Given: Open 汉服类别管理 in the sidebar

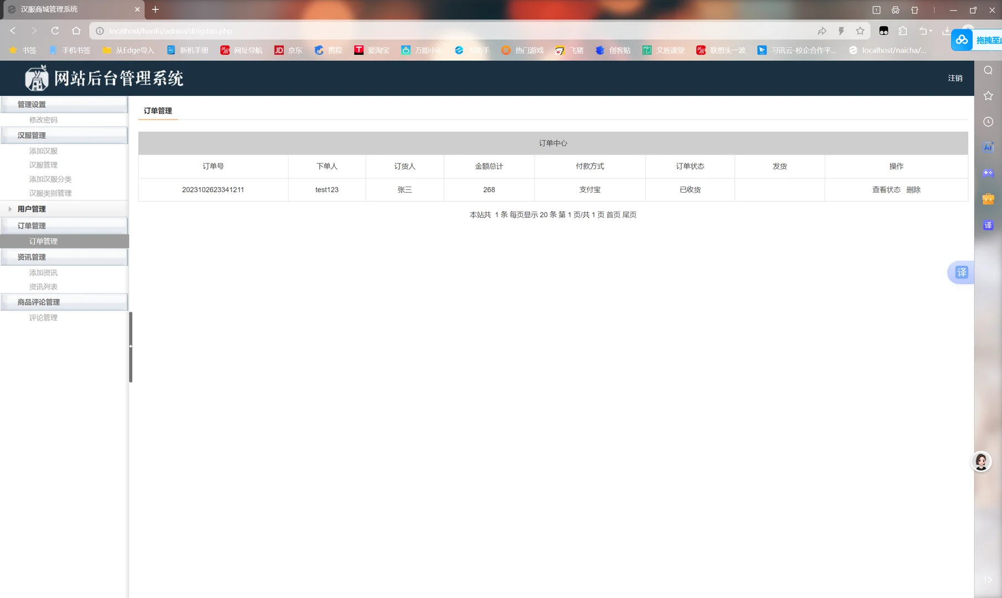Looking at the screenshot, I should pos(50,193).
